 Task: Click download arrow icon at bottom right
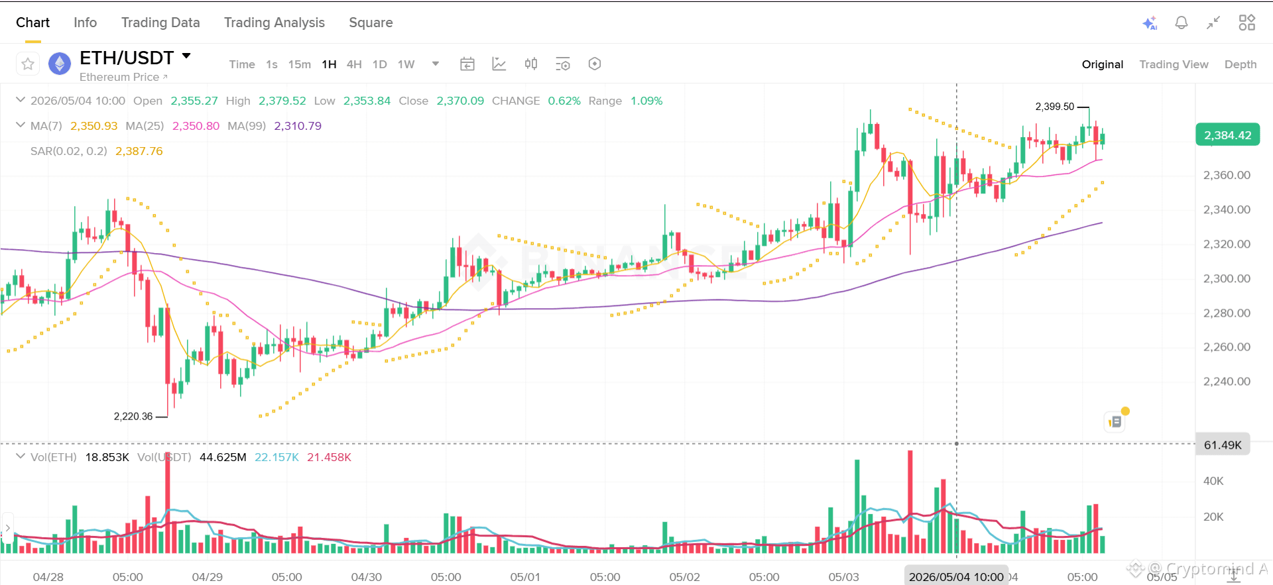click(1234, 574)
